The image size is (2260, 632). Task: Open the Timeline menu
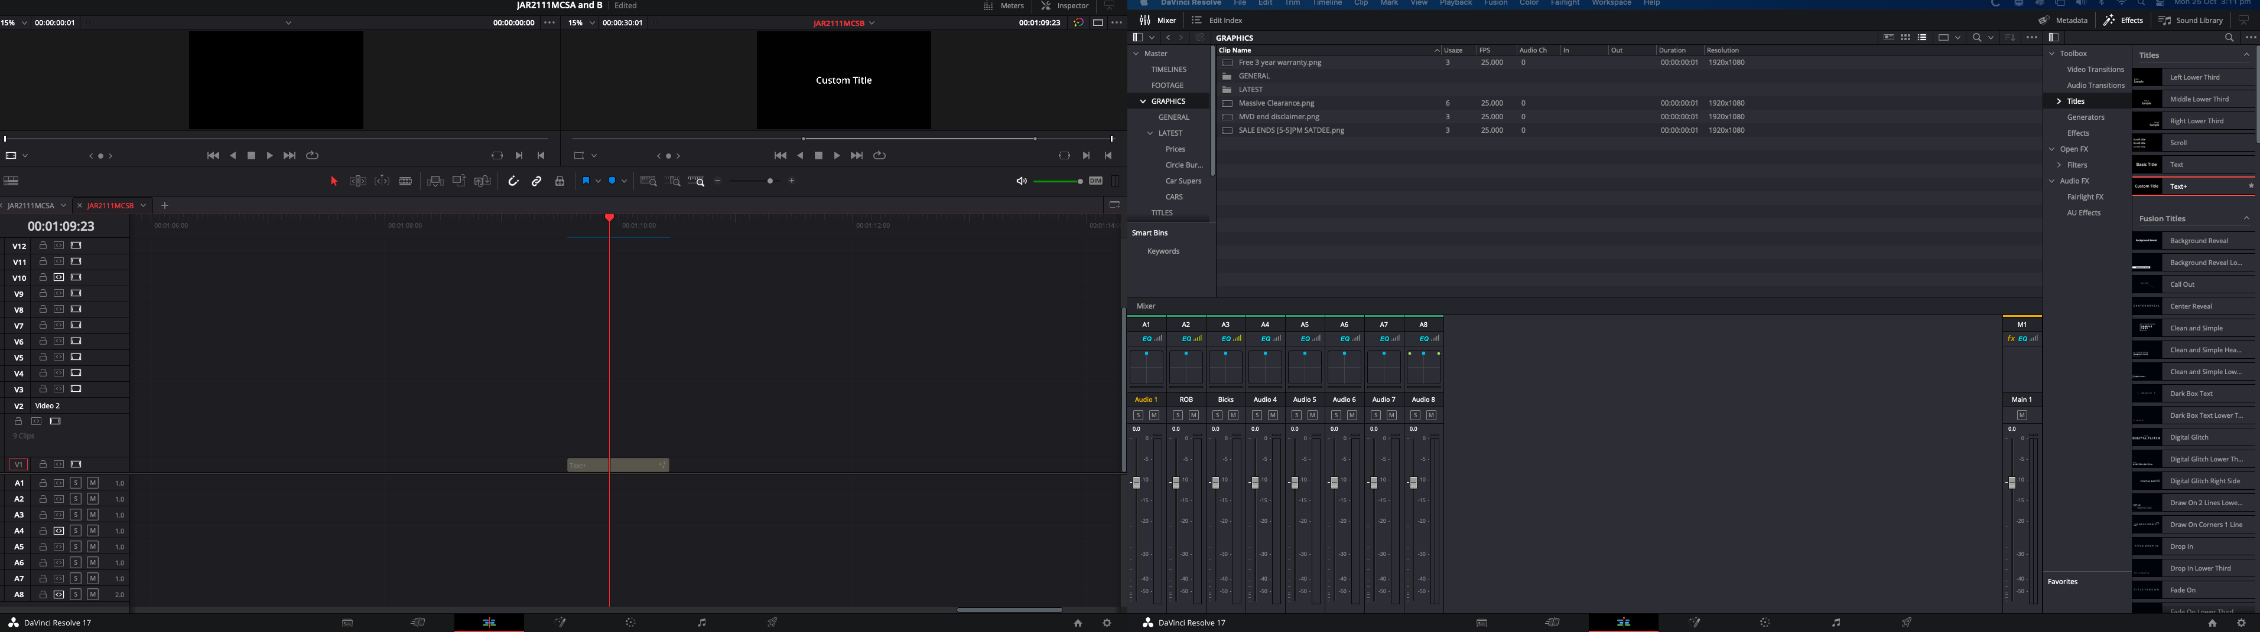click(x=1326, y=2)
